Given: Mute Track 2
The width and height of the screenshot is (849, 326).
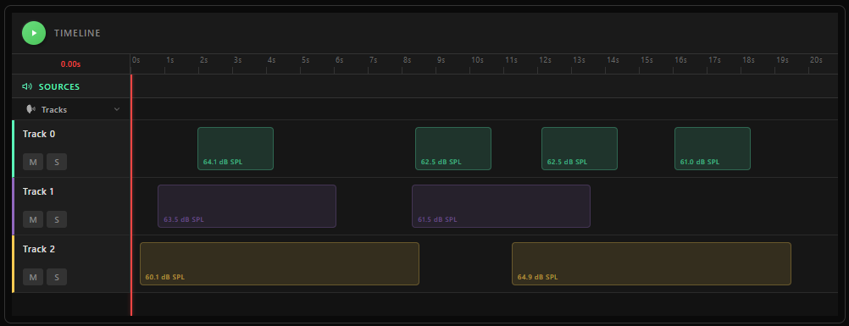Looking at the screenshot, I should coord(33,277).
